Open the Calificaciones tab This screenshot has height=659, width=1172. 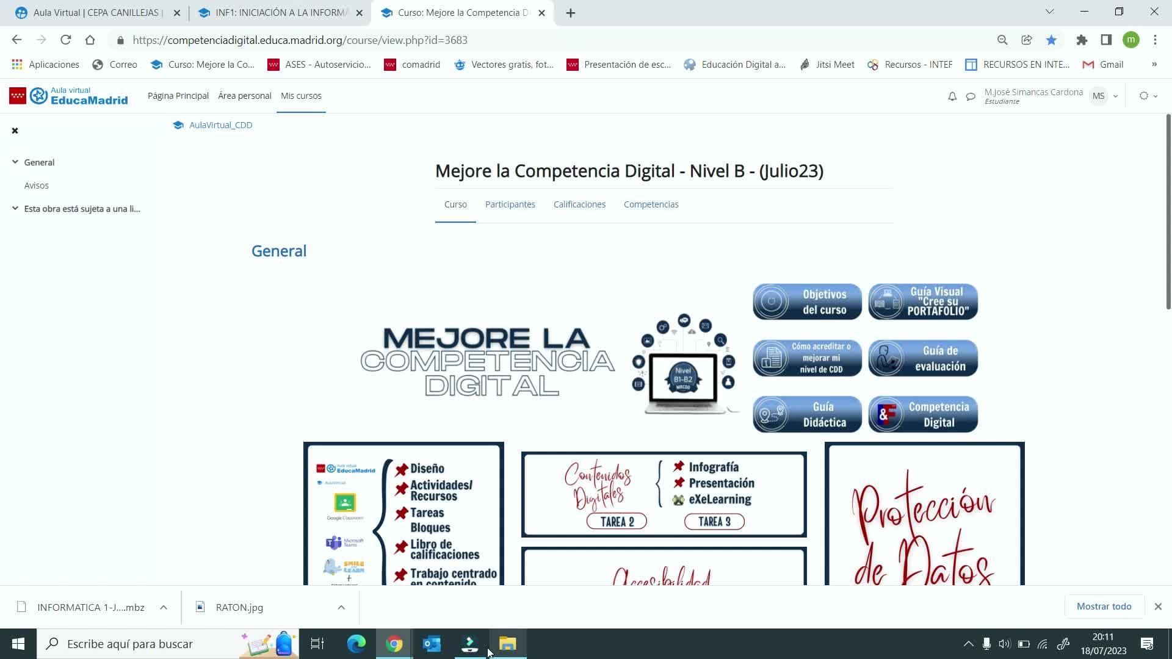[x=579, y=204]
